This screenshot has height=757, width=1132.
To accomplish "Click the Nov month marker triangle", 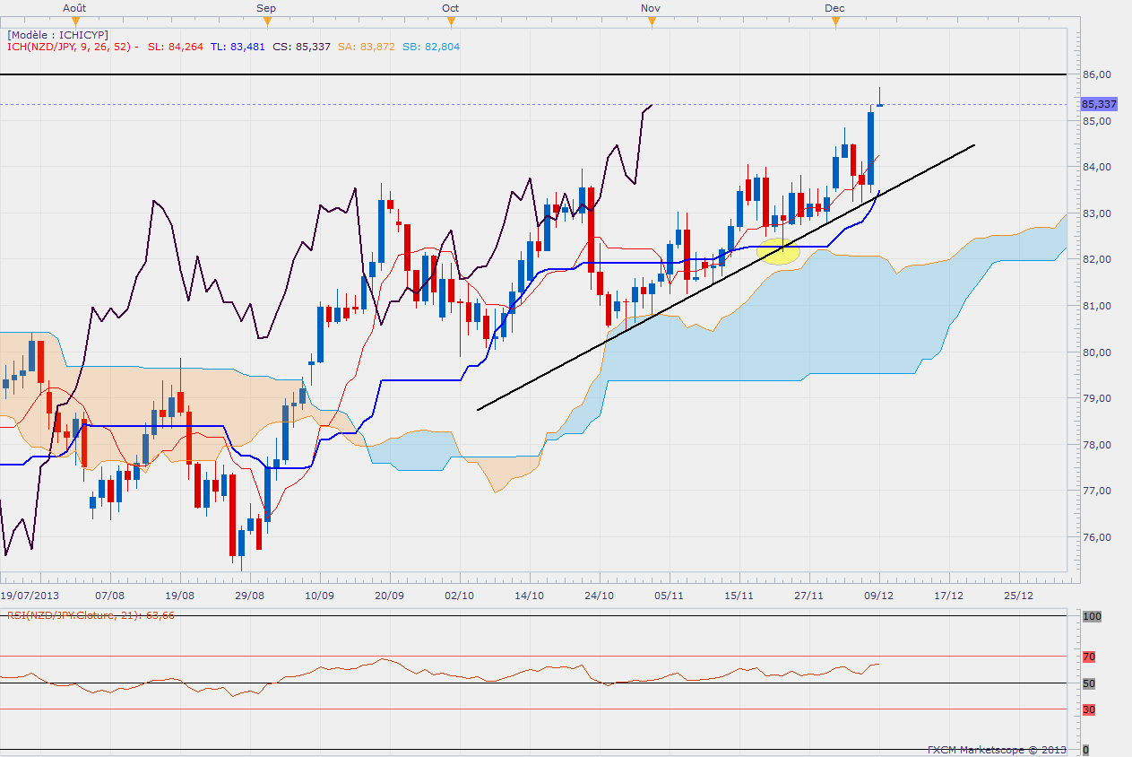I will coord(652,21).
